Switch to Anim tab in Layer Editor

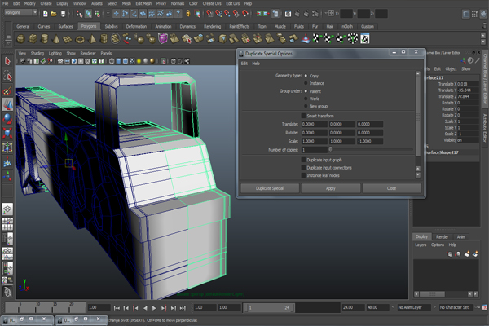461,237
